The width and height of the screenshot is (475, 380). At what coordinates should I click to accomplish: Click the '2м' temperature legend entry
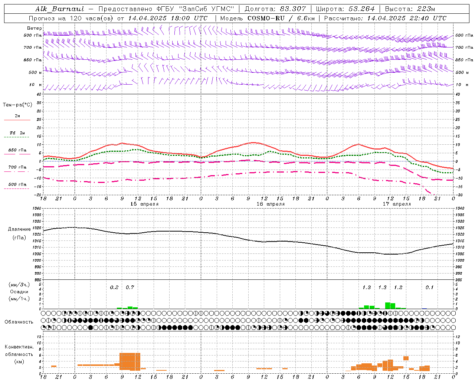(17, 116)
